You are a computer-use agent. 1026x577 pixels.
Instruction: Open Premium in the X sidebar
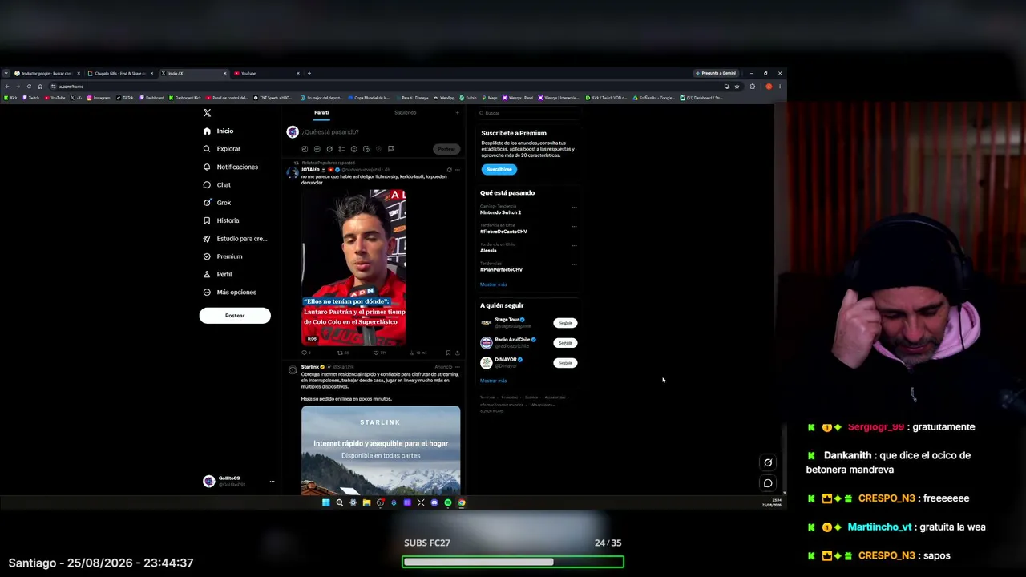point(223,256)
